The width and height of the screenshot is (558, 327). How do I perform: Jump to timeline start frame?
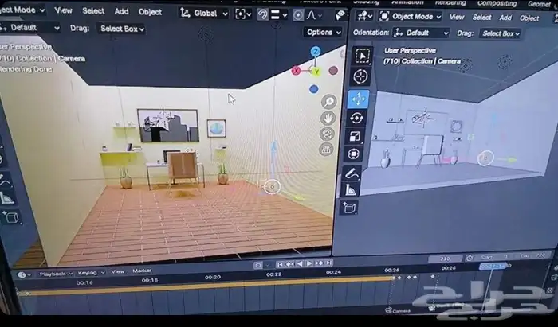pyautogui.click(x=281, y=264)
